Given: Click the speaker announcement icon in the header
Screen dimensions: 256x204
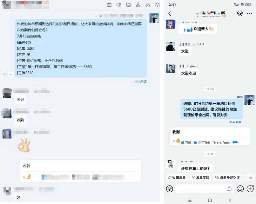Looking at the screenshot, I should pyautogui.click(x=119, y=5).
